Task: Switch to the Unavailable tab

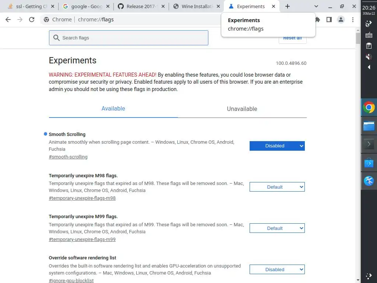Action: (x=242, y=109)
